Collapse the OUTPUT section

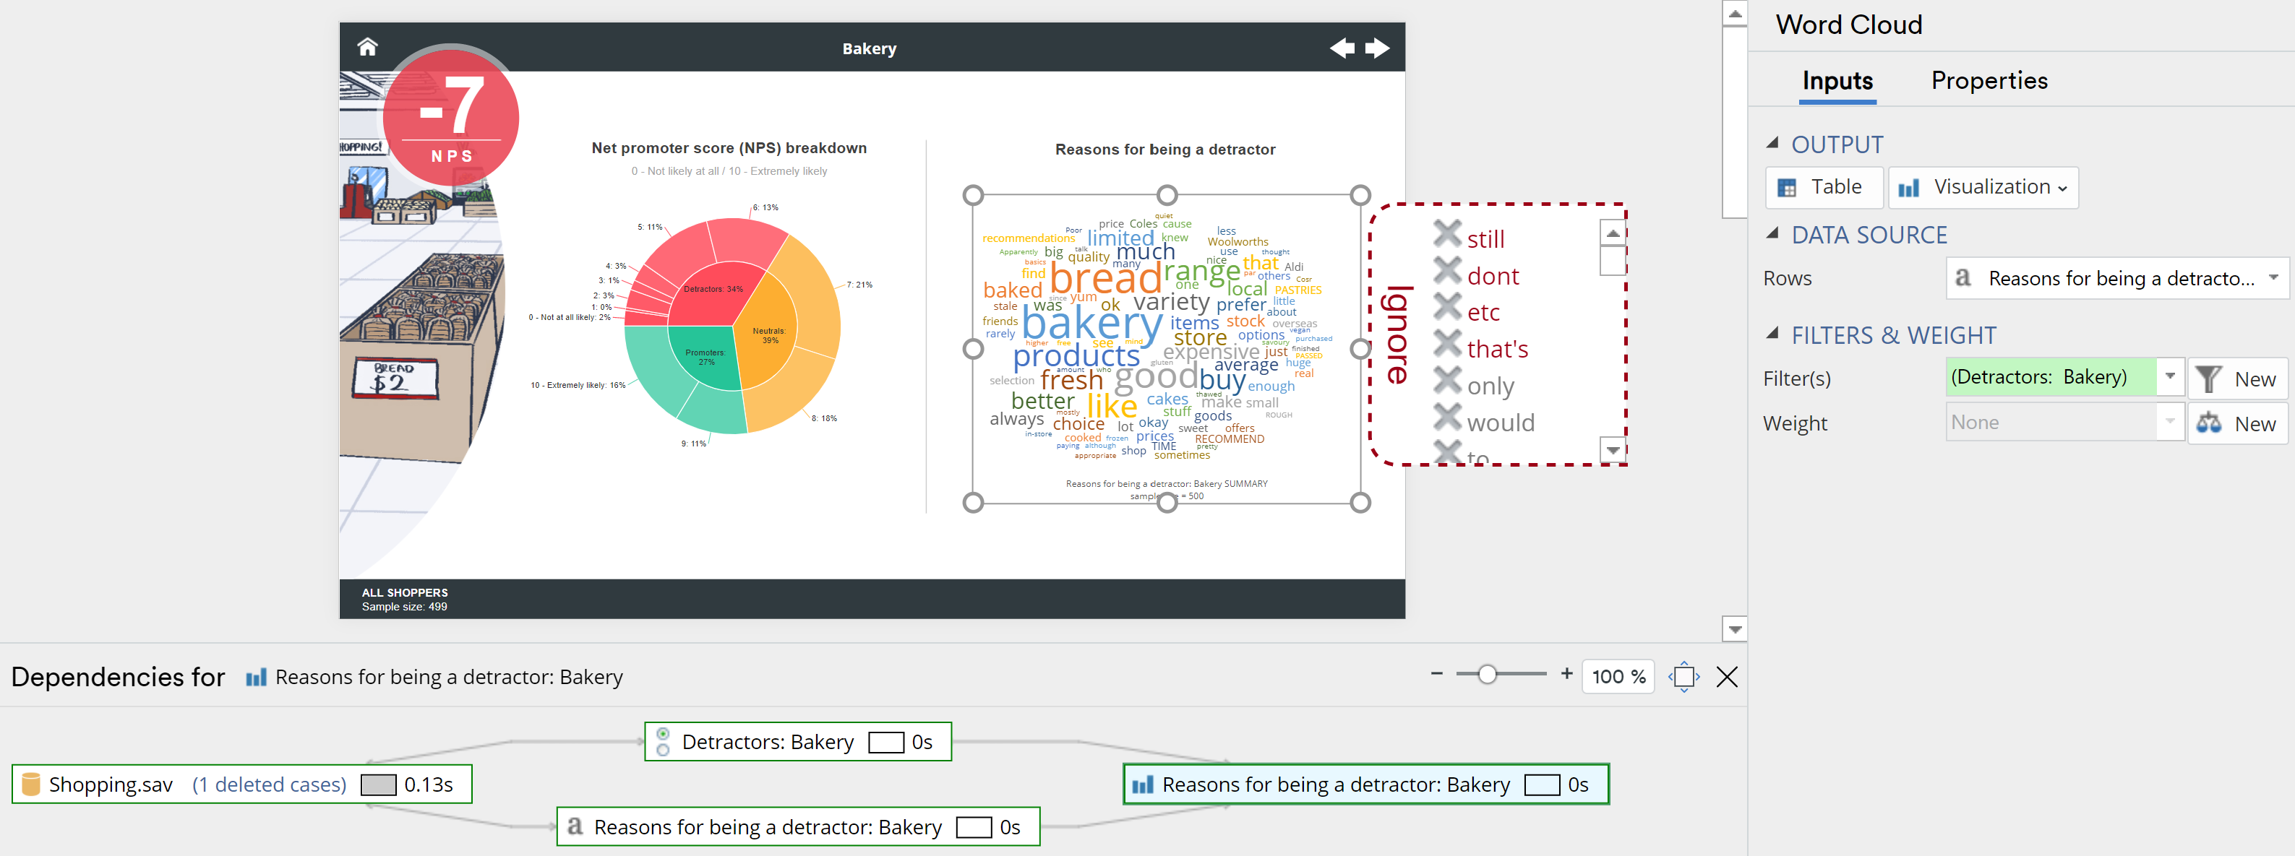point(1772,142)
